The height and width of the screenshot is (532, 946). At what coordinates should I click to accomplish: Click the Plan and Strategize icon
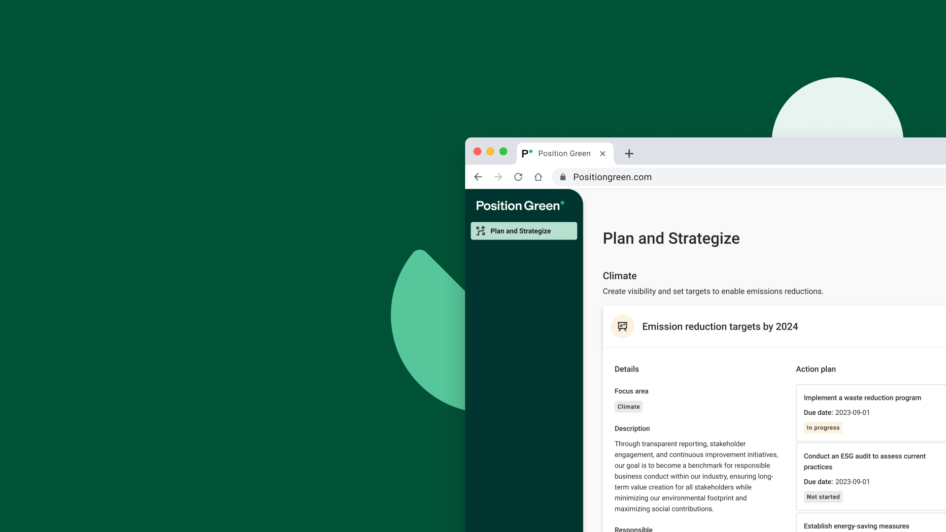click(x=481, y=231)
